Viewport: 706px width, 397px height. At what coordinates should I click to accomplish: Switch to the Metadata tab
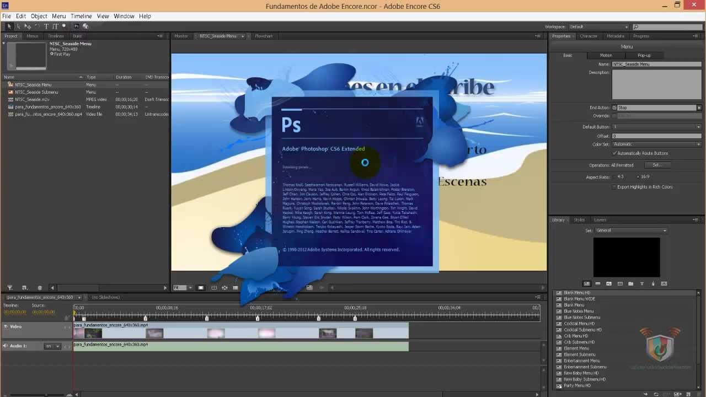(616, 36)
